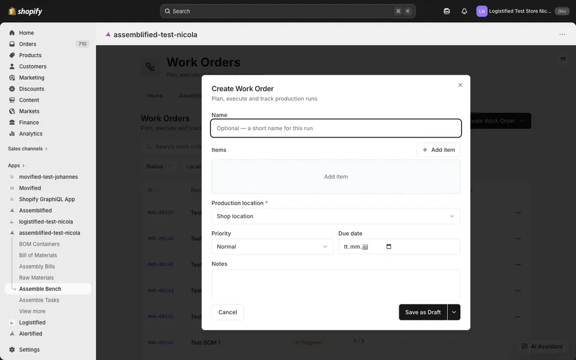Click View more under assemblified apps
This screenshot has width=576, height=360.
(x=32, y=311)
